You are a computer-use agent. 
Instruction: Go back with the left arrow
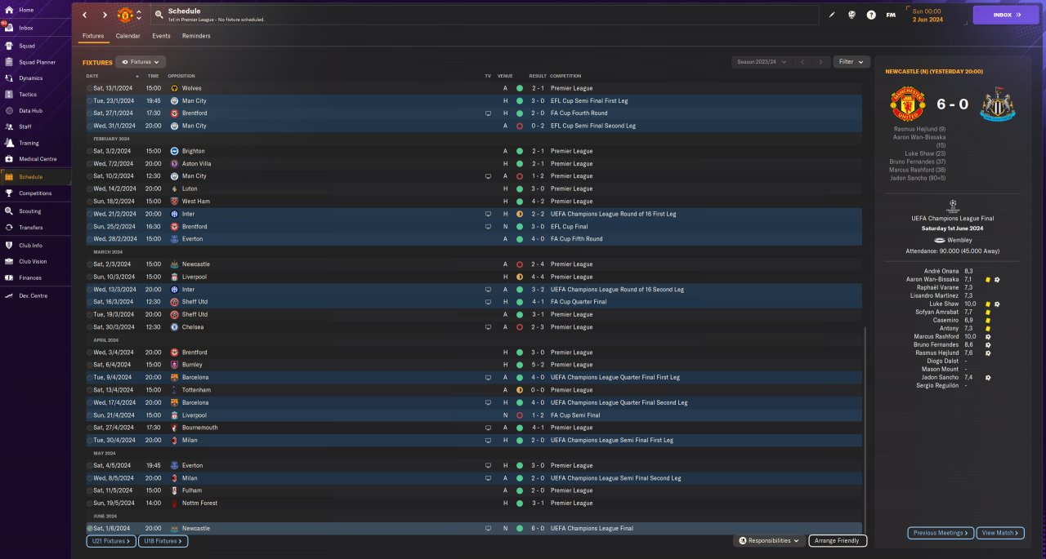[x=84, y=15]
